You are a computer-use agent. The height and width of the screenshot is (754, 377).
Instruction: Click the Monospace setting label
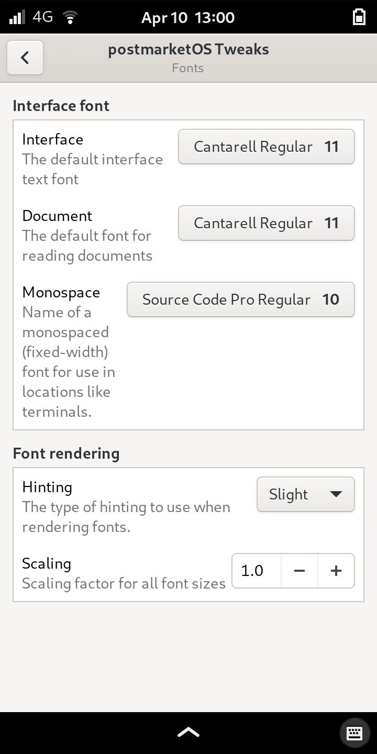(x=61, y=292)
